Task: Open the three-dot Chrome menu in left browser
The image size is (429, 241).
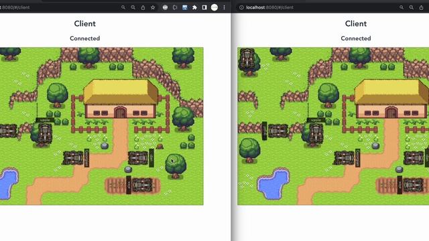Action: click(224, 7)
